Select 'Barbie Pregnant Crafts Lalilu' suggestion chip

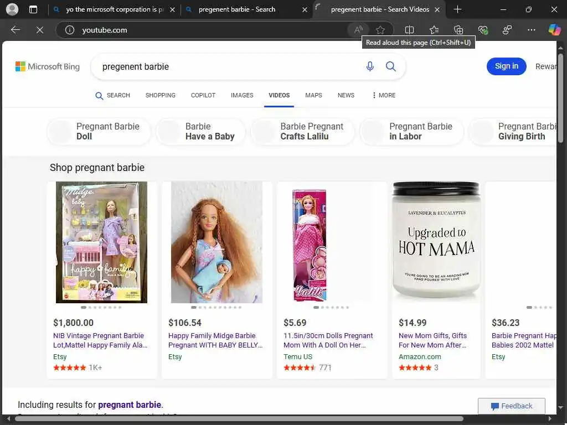tap(303, 132)
